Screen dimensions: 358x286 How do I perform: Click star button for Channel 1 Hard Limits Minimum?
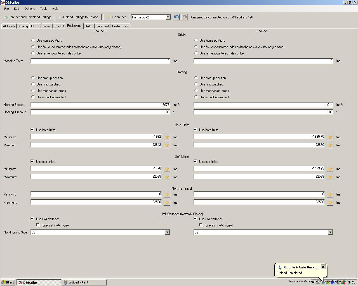(x=167, y=137)
